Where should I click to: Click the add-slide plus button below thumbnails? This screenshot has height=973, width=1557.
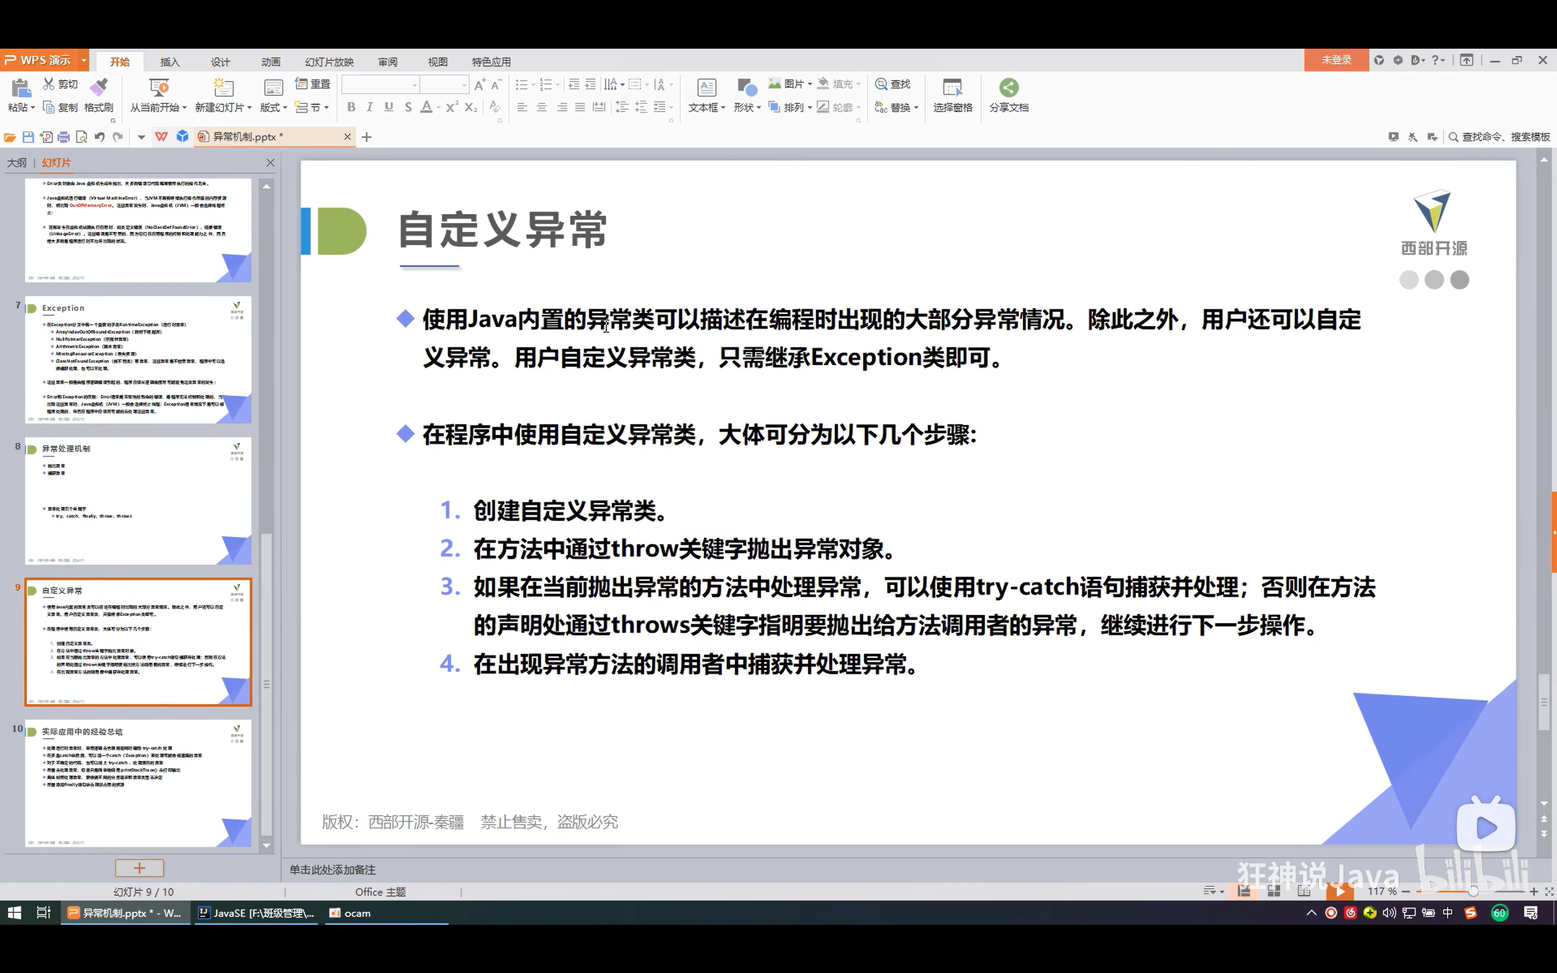tap(139, 868)
